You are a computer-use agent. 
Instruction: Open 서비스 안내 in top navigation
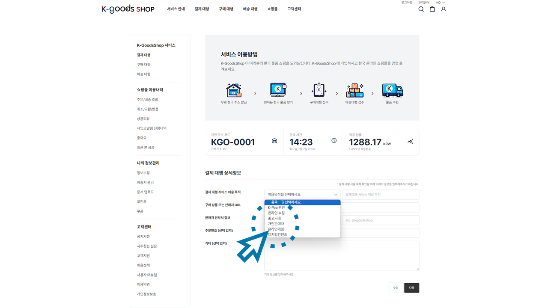(176, 9)
